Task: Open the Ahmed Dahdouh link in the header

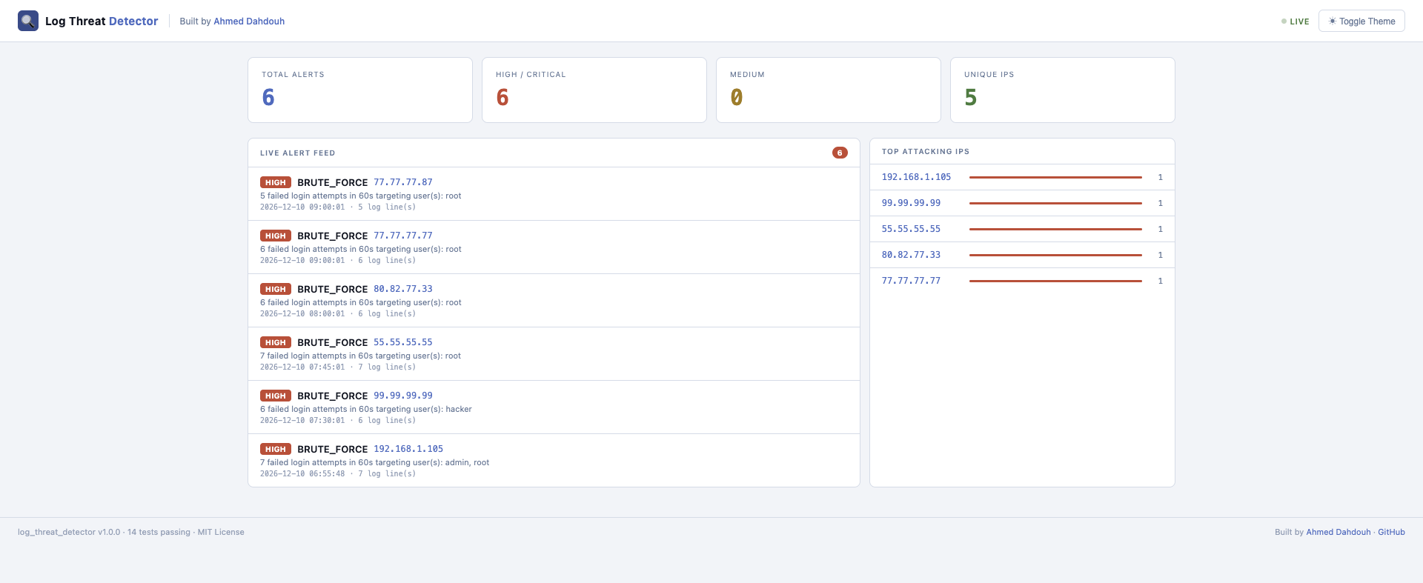Action: tap(249, 21)
